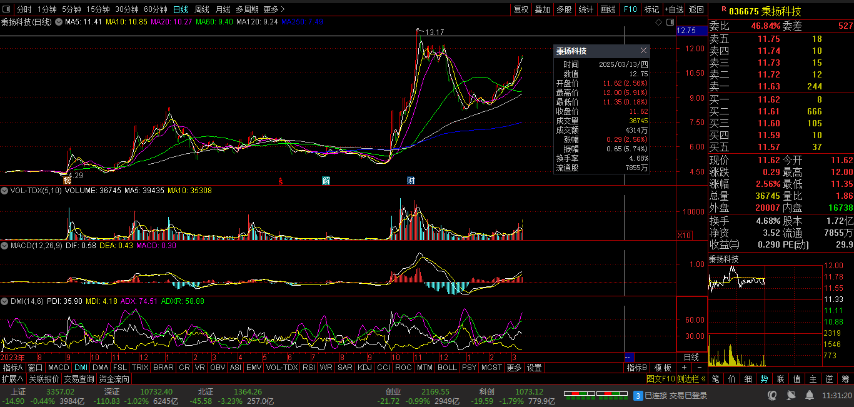The width and height of the screenshot is (854, 407).
Task: Click 返回 to go back
Action: tap(696, 9)
